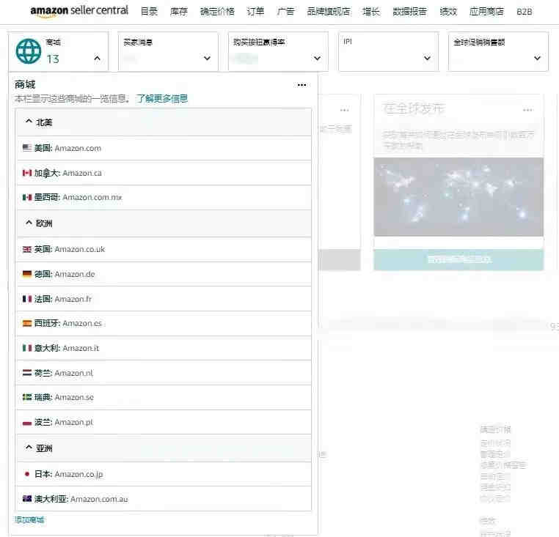Open the 库存 menu

tap(178, 12)
